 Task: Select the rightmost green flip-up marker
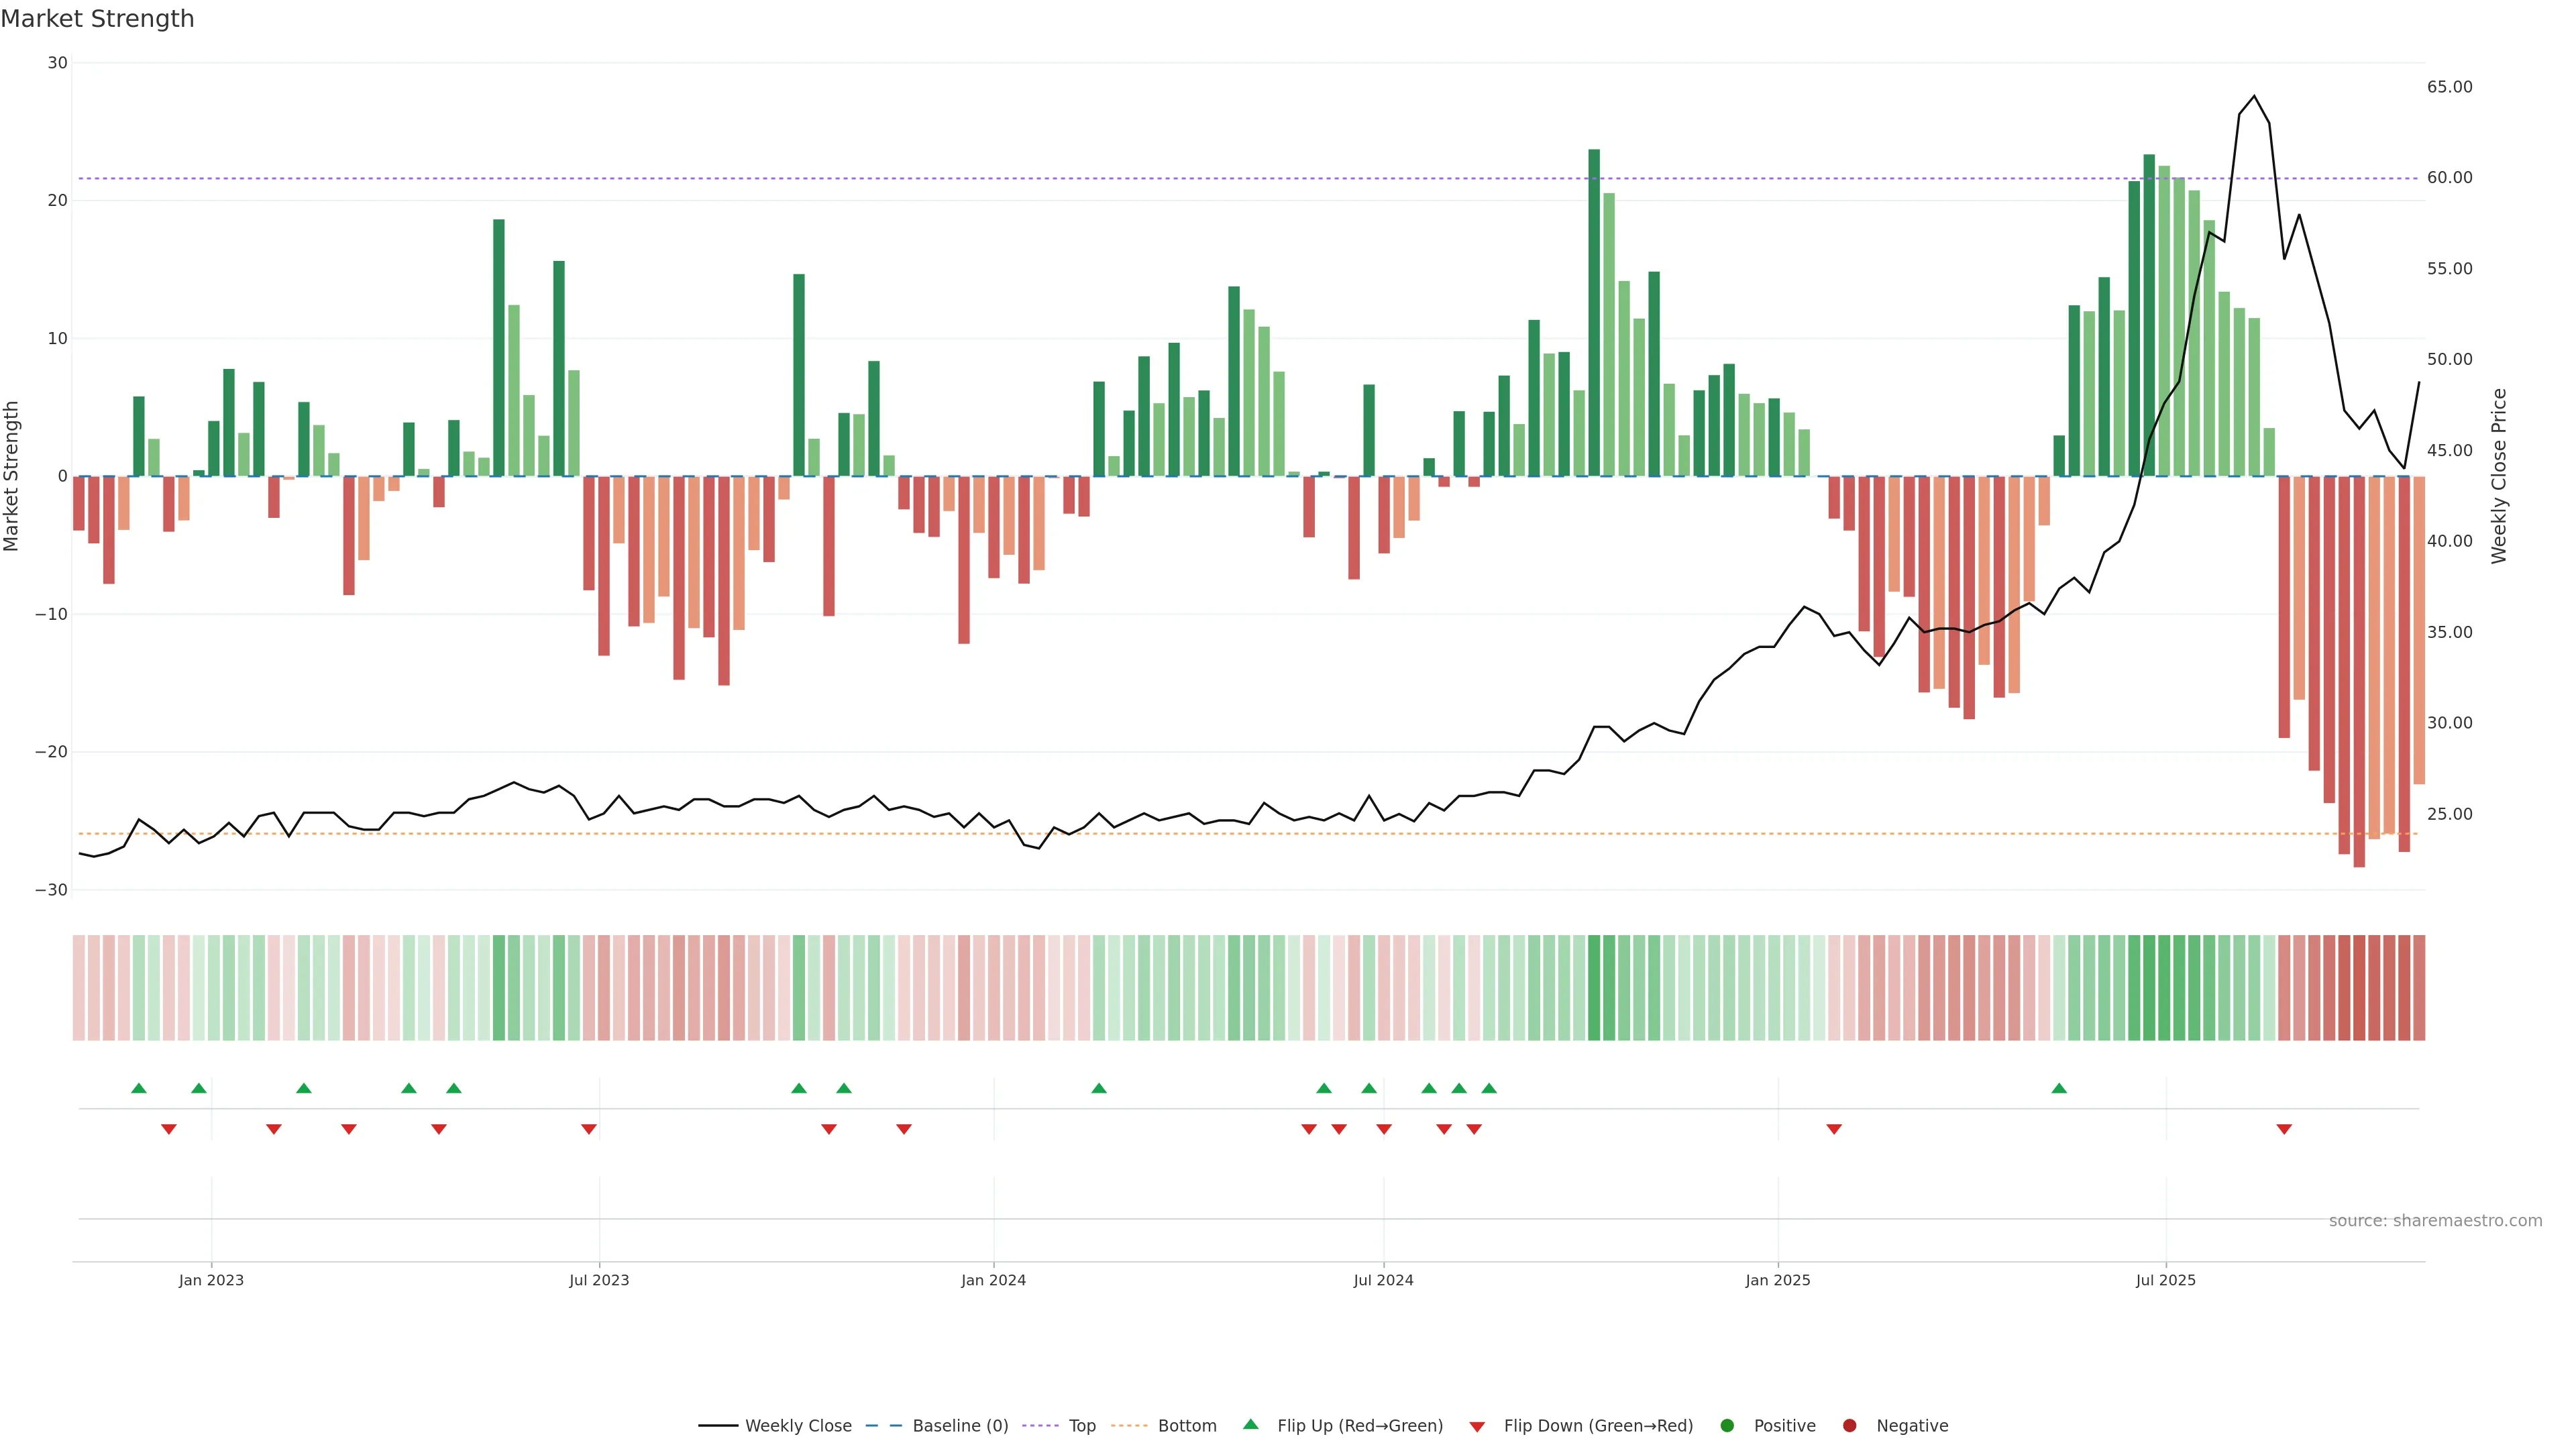[2059, 1088]
